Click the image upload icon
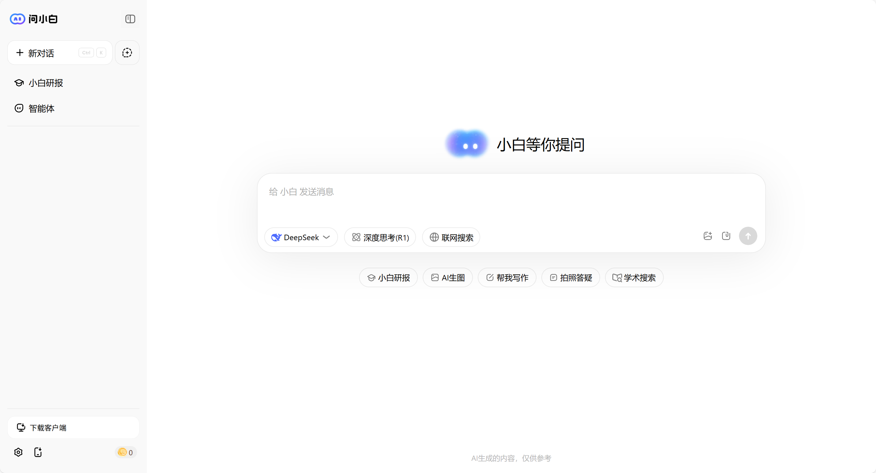This screenshot has width=876, height=473. (x=708, y=236)
